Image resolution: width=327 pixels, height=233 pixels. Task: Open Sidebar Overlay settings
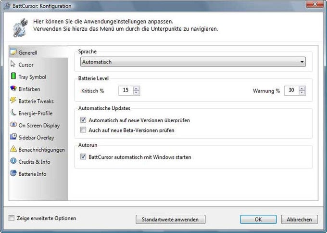(x=38, y=137)
